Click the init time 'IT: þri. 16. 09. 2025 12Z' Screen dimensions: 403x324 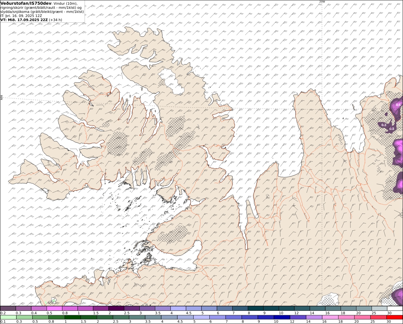click(x=21, y=15)
